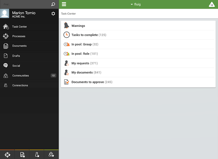Toggle the hamburger menu in the green bar

[64, 4]
